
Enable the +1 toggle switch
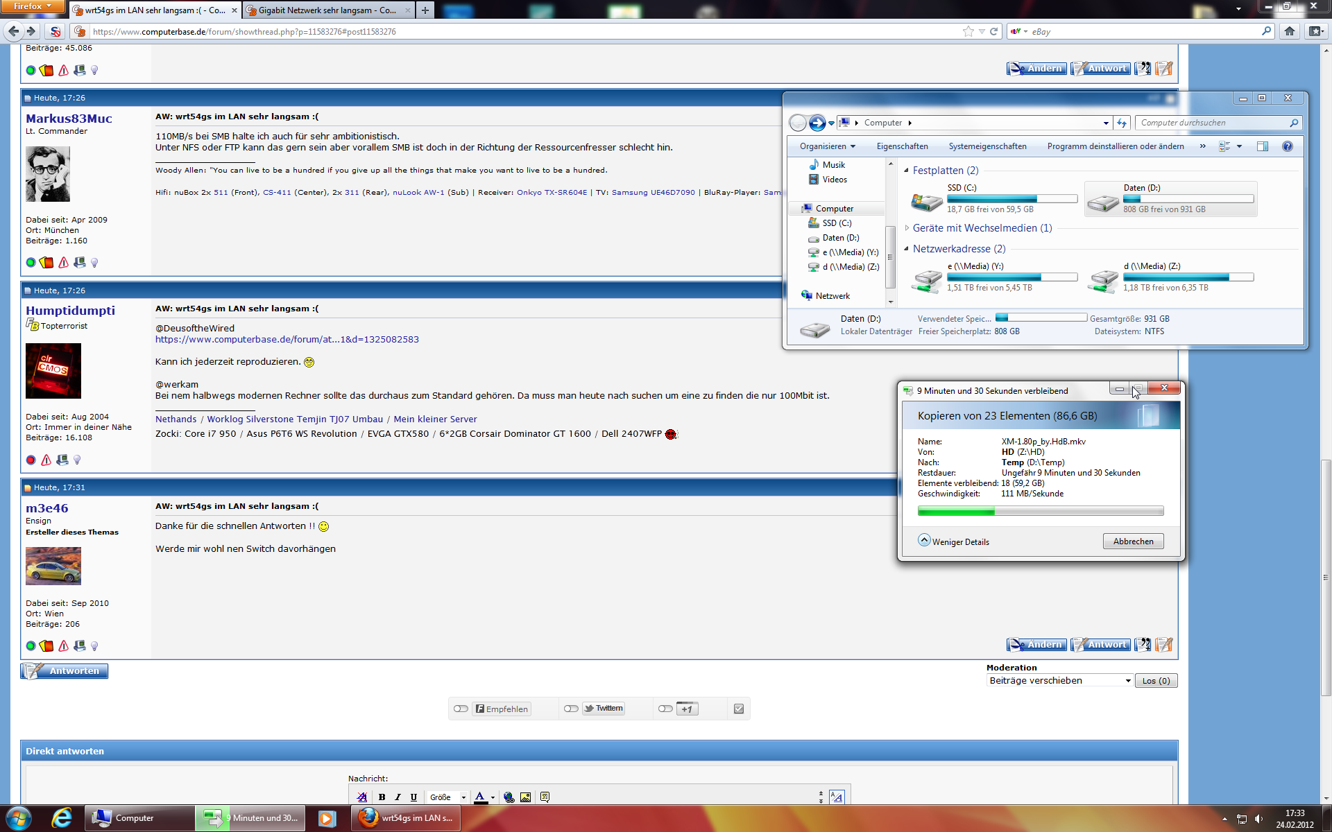[x=665, y=709]
